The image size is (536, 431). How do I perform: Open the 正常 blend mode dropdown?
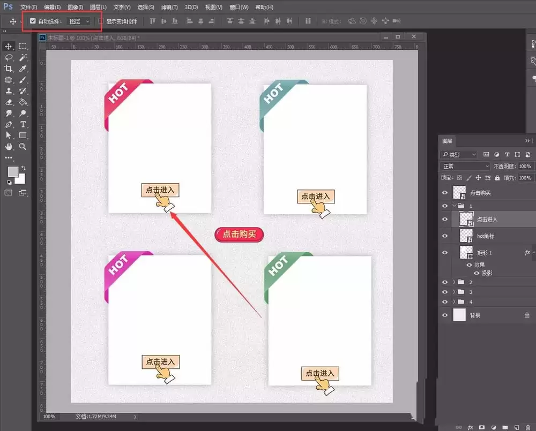tap(465, 167)
